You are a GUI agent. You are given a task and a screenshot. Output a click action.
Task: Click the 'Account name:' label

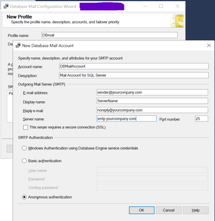coord(30,67)
